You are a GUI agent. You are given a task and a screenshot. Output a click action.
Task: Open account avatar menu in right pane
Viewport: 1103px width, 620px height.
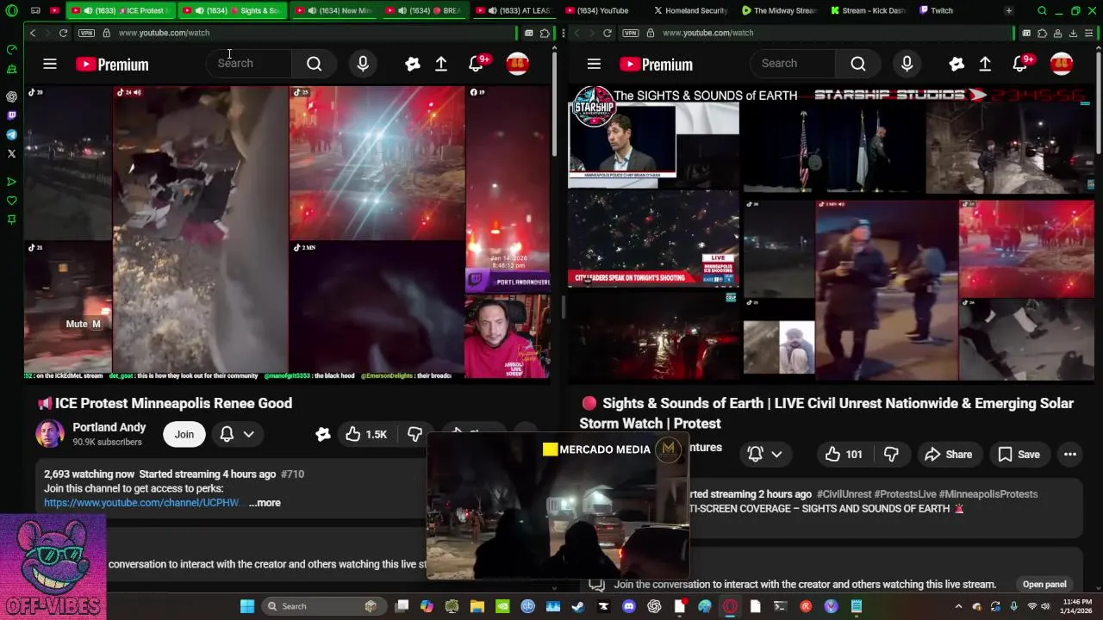tap(1062, 64)
